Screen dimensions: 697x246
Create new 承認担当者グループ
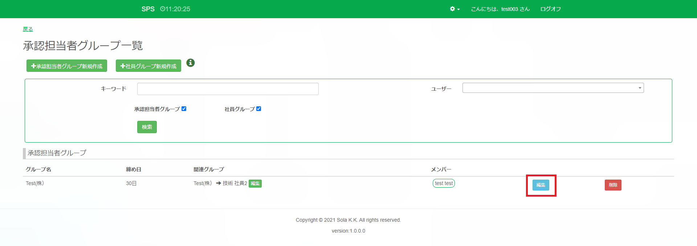pos(67,66)
